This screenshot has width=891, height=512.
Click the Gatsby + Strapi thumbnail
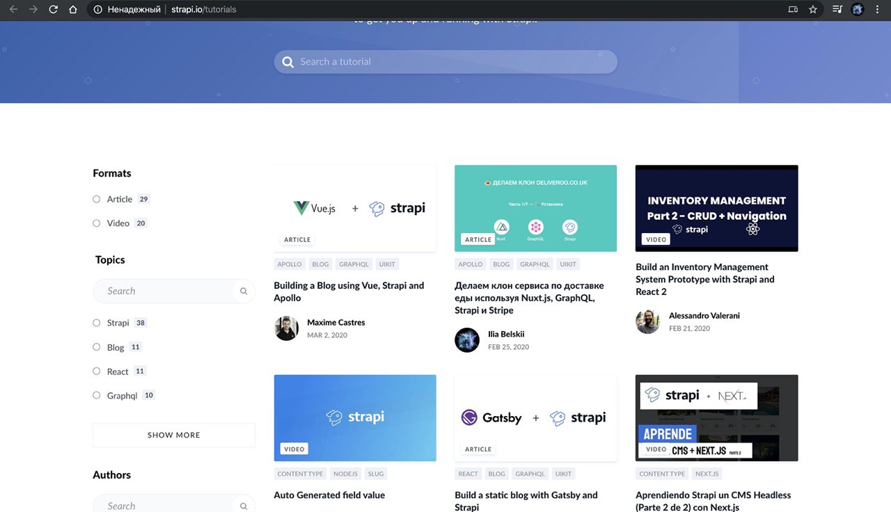click(536, 418)
